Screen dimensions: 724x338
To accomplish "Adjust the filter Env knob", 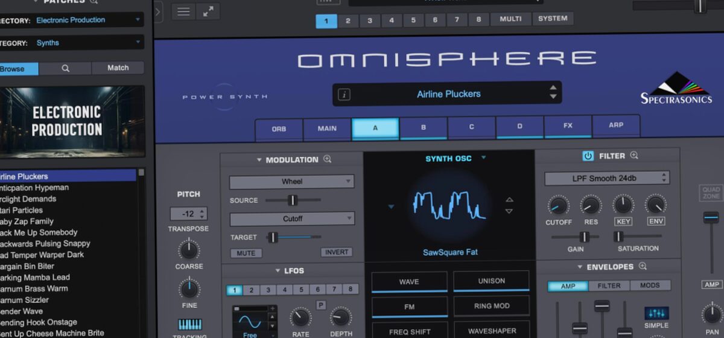I will tap(655, 205).
